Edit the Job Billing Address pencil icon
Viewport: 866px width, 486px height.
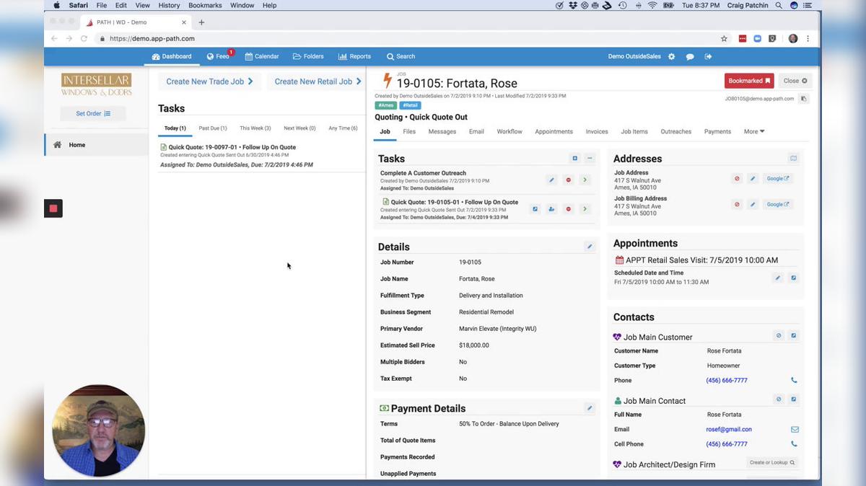pyautogui.click(x=753, y=204)
